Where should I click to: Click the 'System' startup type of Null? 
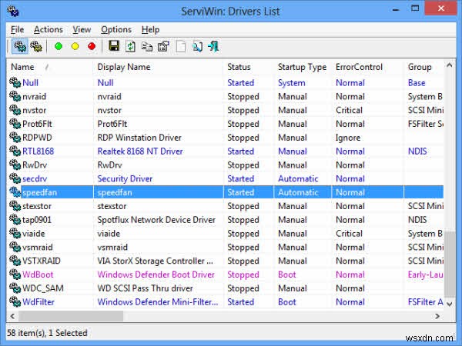291,83
